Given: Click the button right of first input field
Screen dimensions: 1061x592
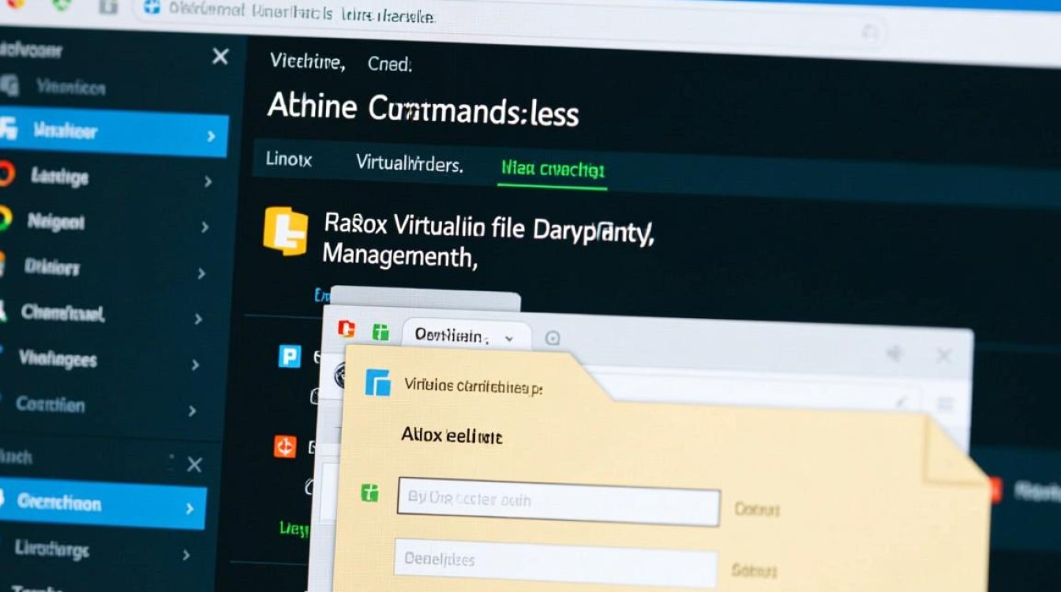Looking at the screenshot, I should (x=756, y=509).
